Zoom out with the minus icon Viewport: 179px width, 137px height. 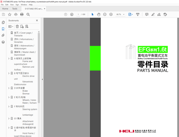coord(105,14)
